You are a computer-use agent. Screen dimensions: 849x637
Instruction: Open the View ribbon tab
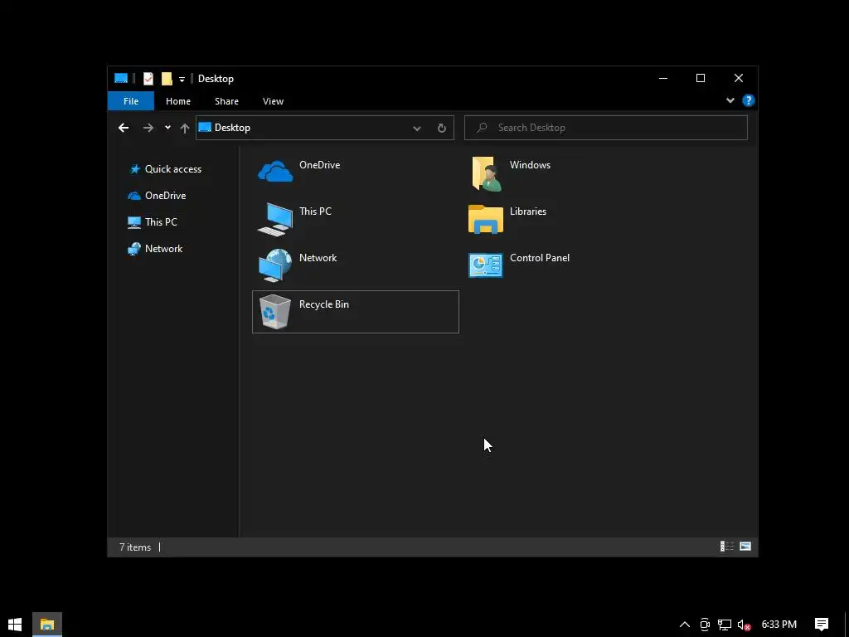tap(273, 101)
